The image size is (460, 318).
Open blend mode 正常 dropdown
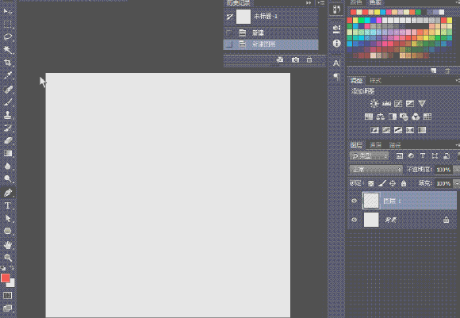point(376,170)
